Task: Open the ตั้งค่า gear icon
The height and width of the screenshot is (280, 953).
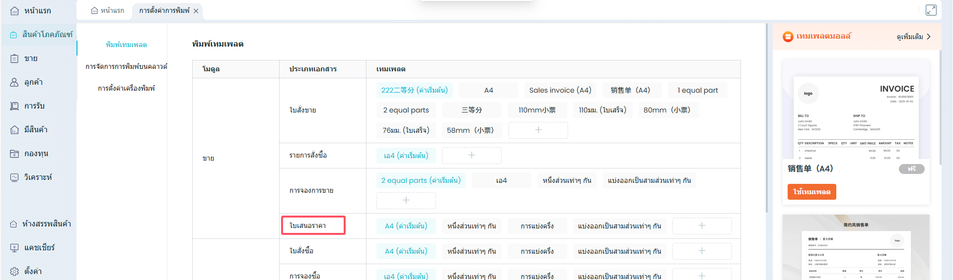Action: [14, 272]
